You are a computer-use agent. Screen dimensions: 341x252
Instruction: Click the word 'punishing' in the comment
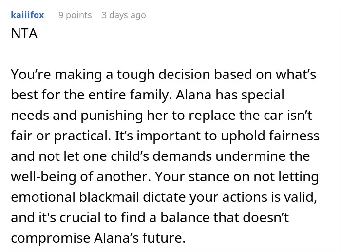(x=112, y=116)
